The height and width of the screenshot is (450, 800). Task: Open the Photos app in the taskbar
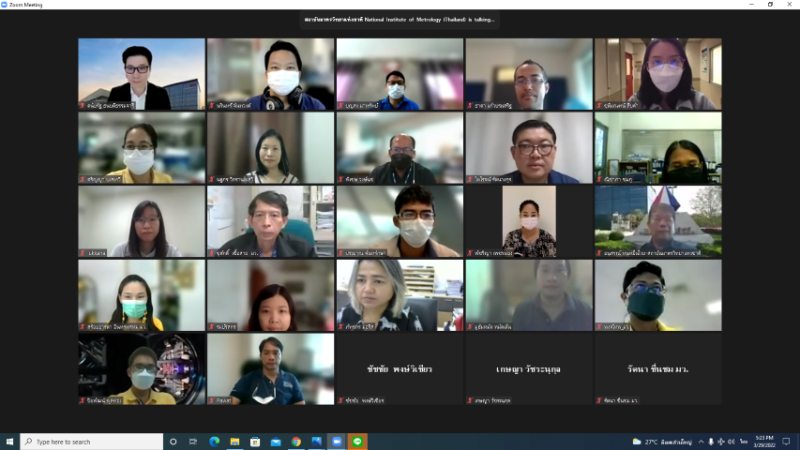[x=316, y=442]
